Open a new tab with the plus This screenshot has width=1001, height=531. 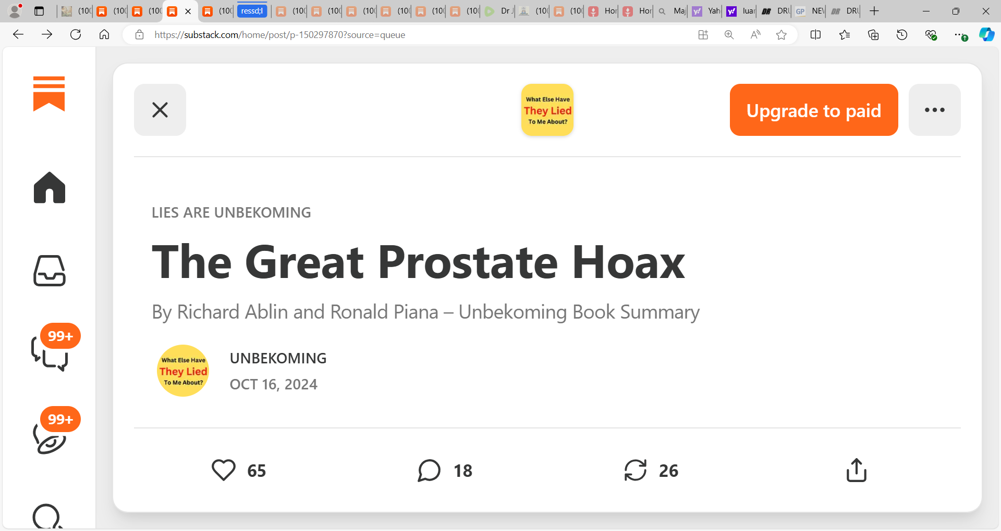(x=874, y=11)
